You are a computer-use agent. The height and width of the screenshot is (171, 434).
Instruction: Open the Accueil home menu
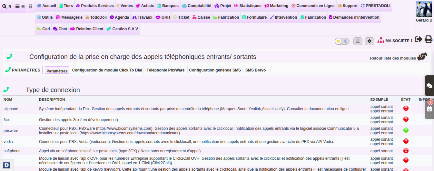tap(46, 6)
